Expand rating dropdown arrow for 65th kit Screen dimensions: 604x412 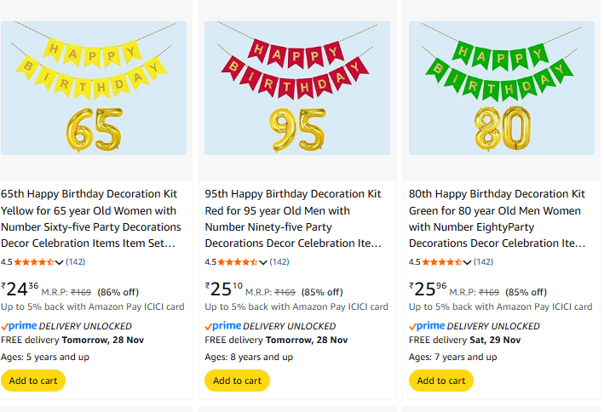coord(60,262)
